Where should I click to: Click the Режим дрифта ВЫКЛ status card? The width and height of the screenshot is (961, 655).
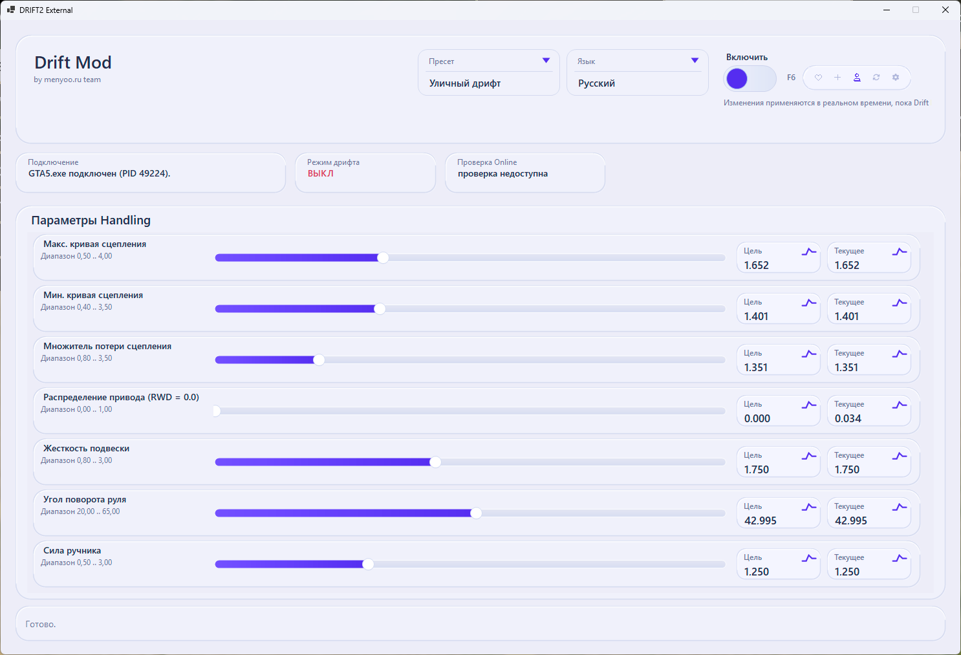365,173
